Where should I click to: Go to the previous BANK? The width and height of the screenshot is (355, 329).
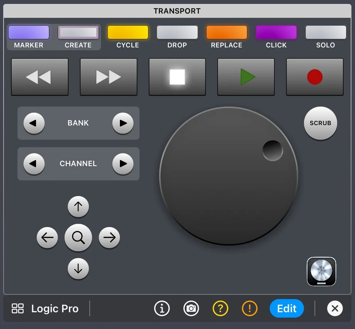[x=34, y=123]
